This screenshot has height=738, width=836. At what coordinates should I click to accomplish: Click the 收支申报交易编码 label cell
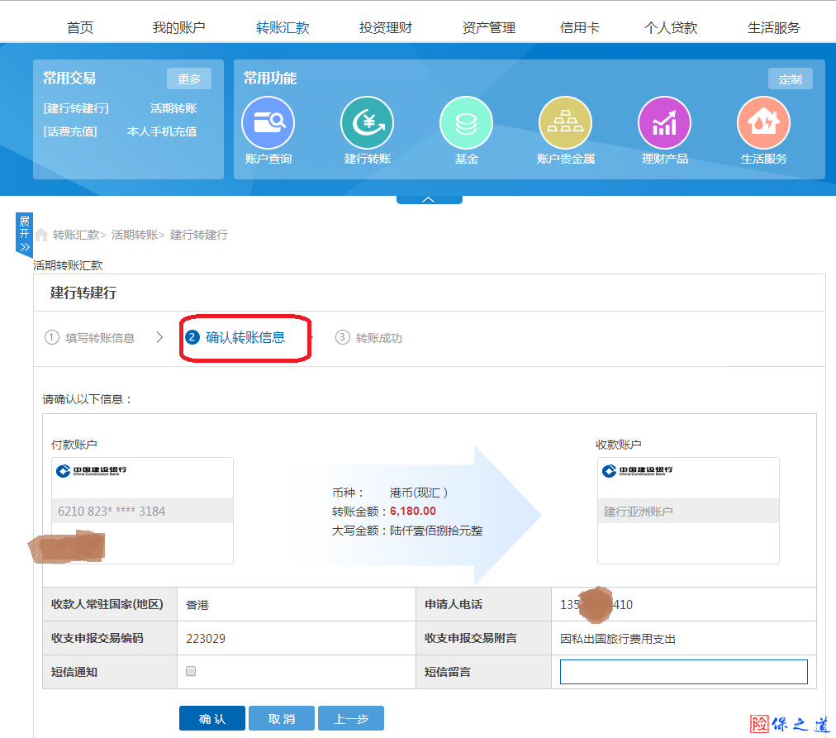click(110, 638)
